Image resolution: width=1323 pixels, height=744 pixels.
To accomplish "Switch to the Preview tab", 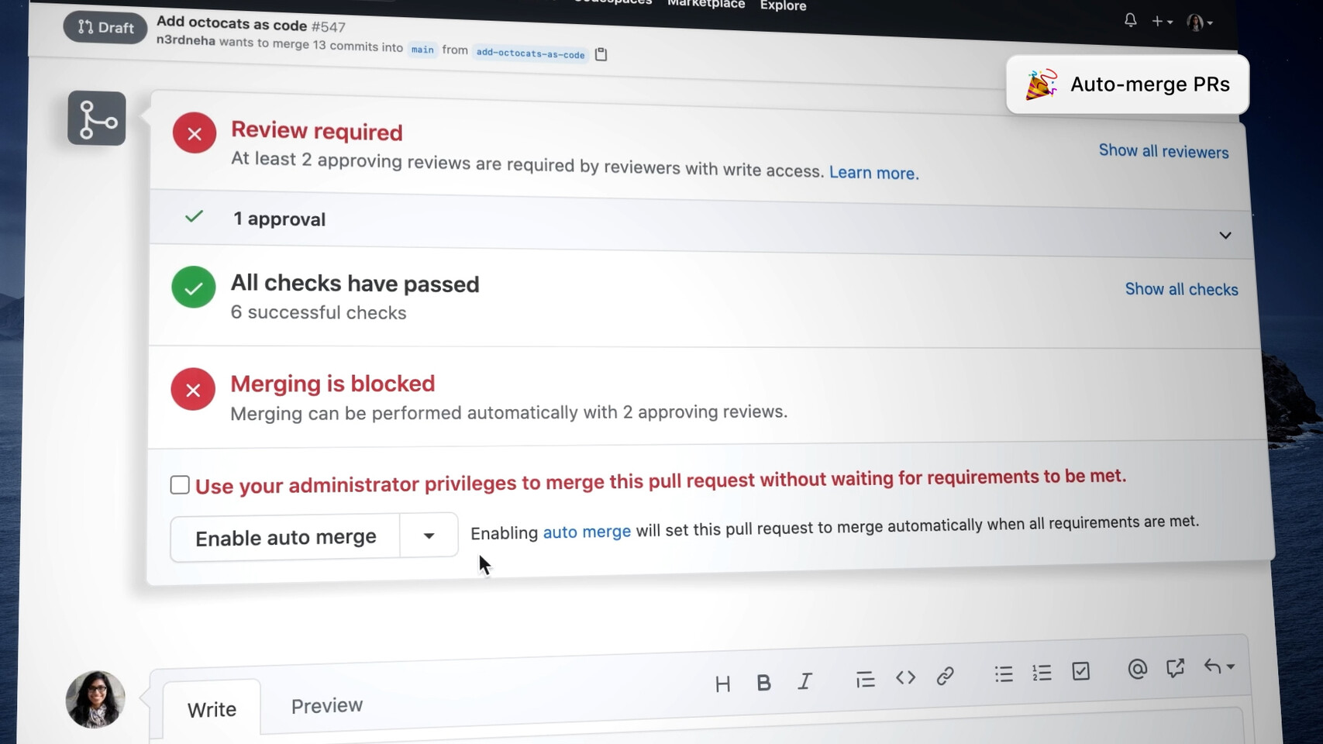I will [x=326, y=706].
